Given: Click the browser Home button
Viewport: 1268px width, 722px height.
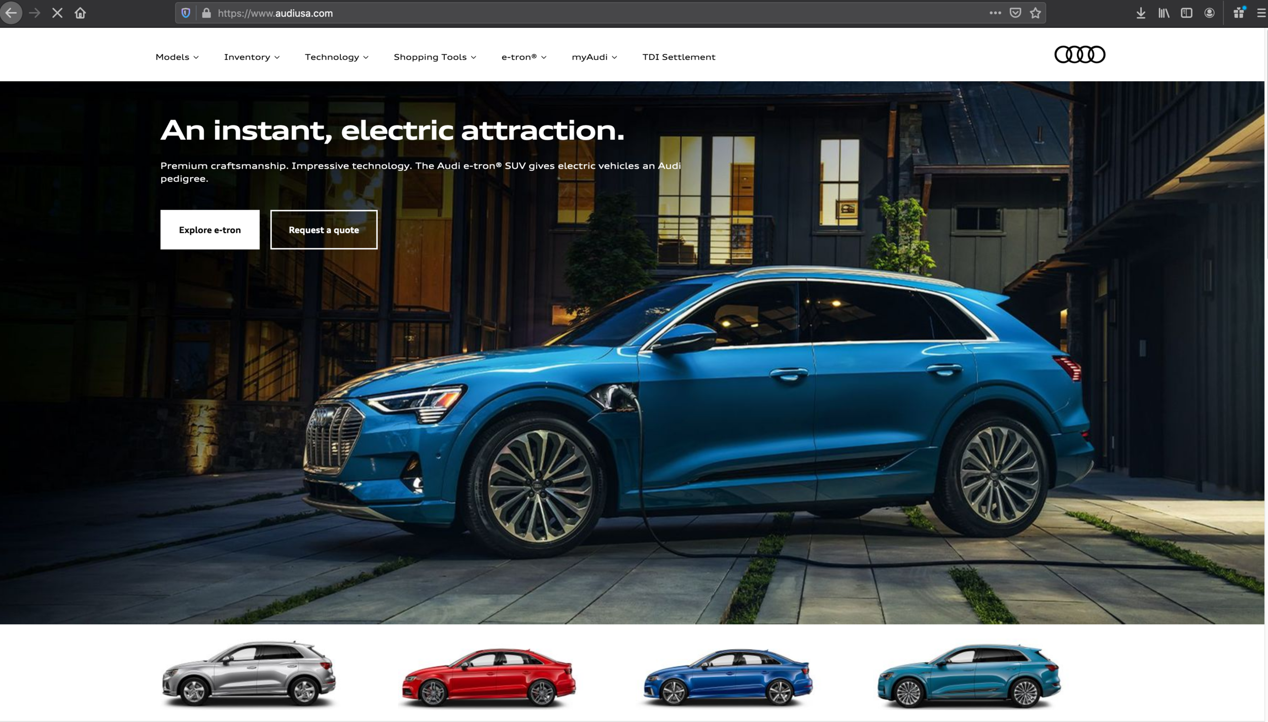Looking at the screenshot, I should pyautogui.click(x=80, y=13).
